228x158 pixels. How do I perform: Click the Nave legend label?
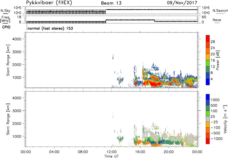click(217, 20)
